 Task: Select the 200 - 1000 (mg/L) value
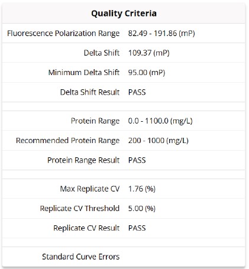point(159,141)
